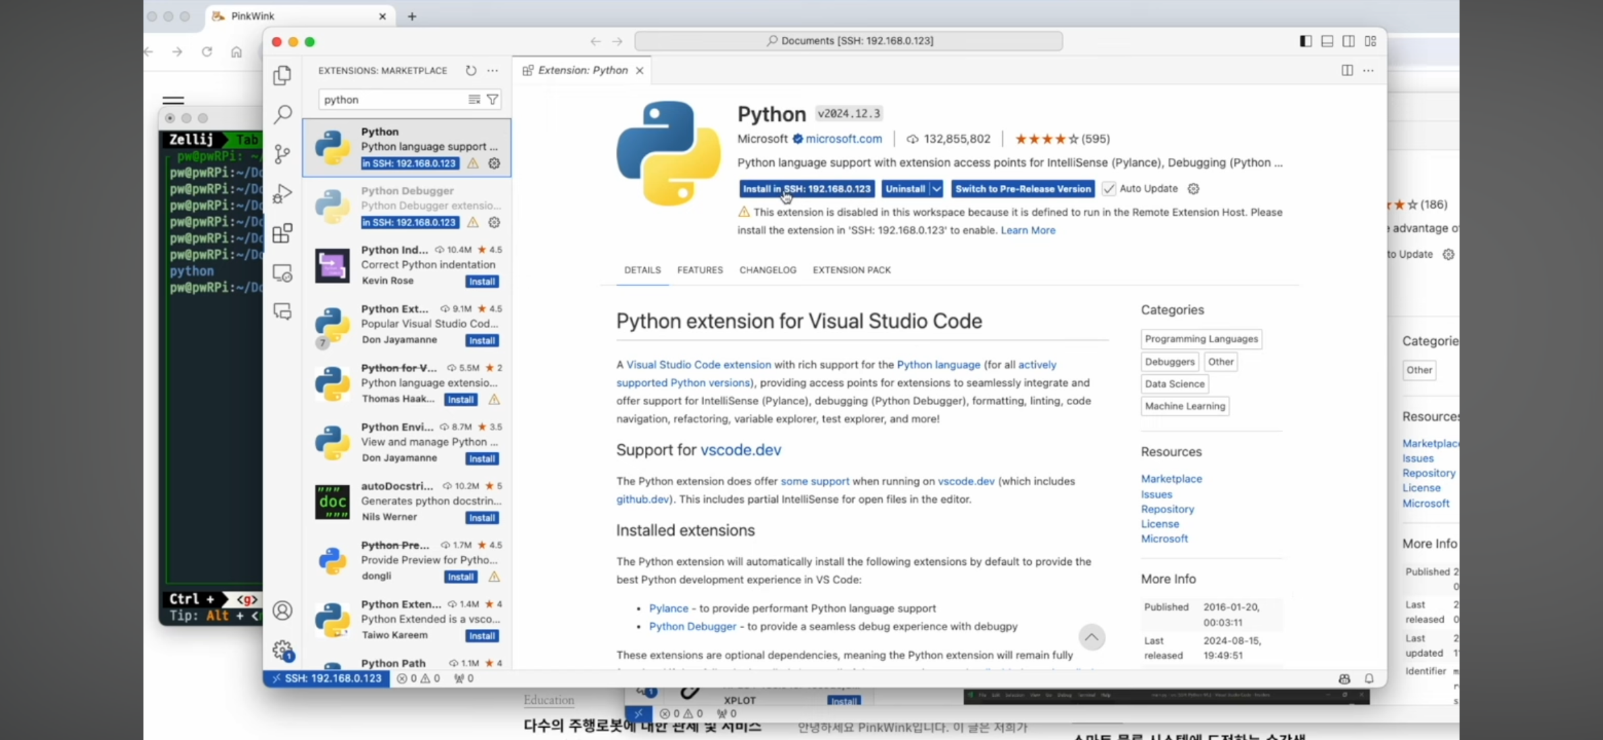Switch to the Changelog tab

(x=767, y=270)
